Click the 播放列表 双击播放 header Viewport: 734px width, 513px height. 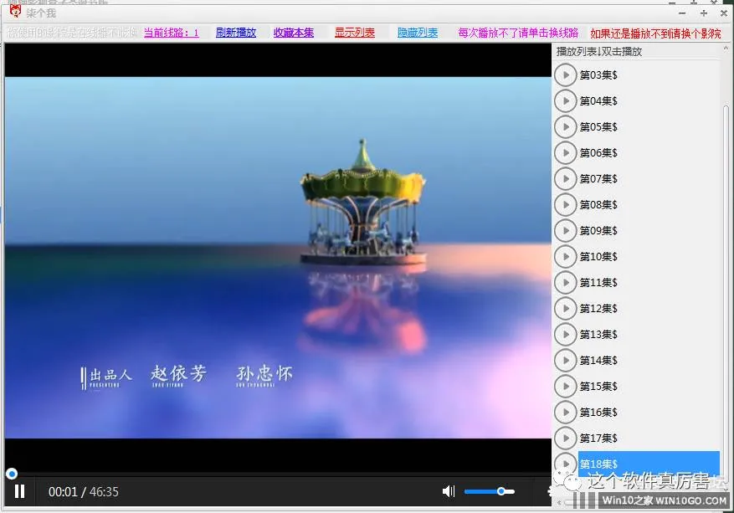pyautogui.click(x=598, y=52)
